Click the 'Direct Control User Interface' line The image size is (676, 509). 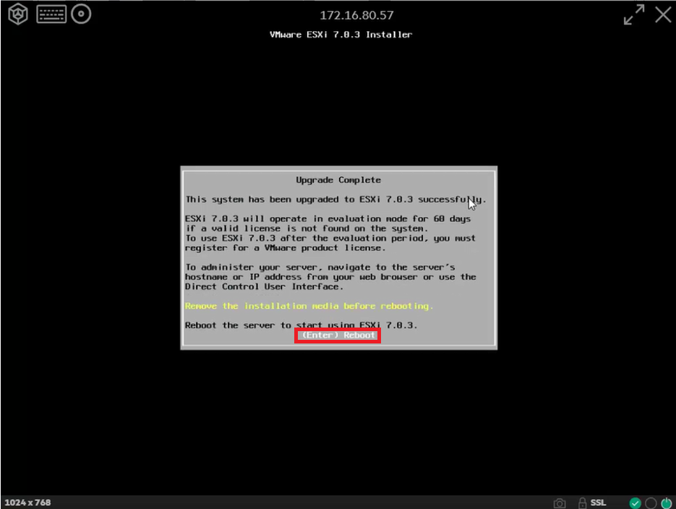(264, 286)
